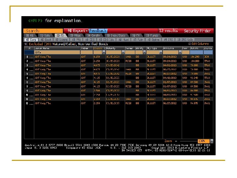Click the REGS series cell in row 2

point(128,61)
